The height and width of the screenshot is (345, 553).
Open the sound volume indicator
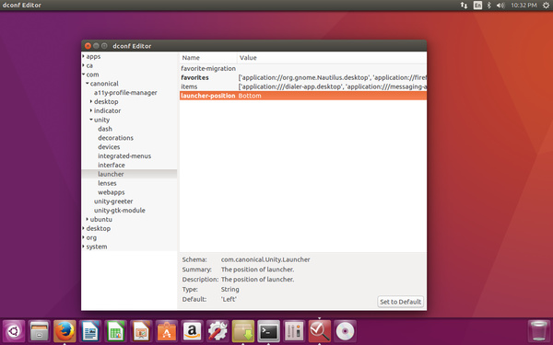(500, 5)
